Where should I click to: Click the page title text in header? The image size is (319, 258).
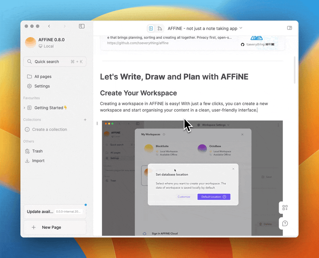click(x=203, y=28)
